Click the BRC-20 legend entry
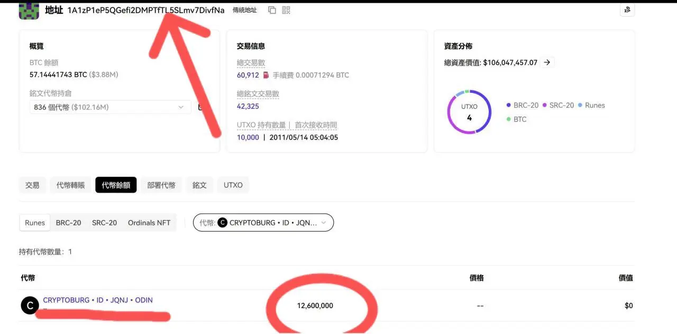 pyautogui.click(x=522, y=105)
